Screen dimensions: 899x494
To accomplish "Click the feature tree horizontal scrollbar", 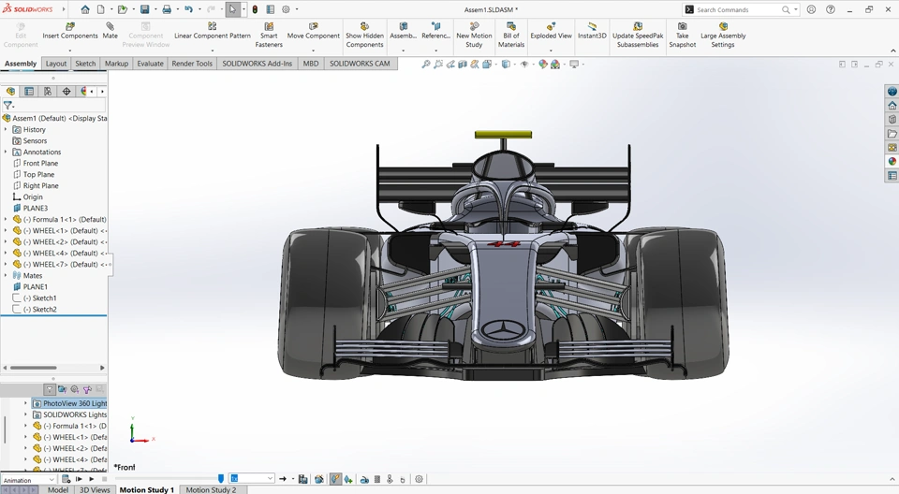I will 34,368.
